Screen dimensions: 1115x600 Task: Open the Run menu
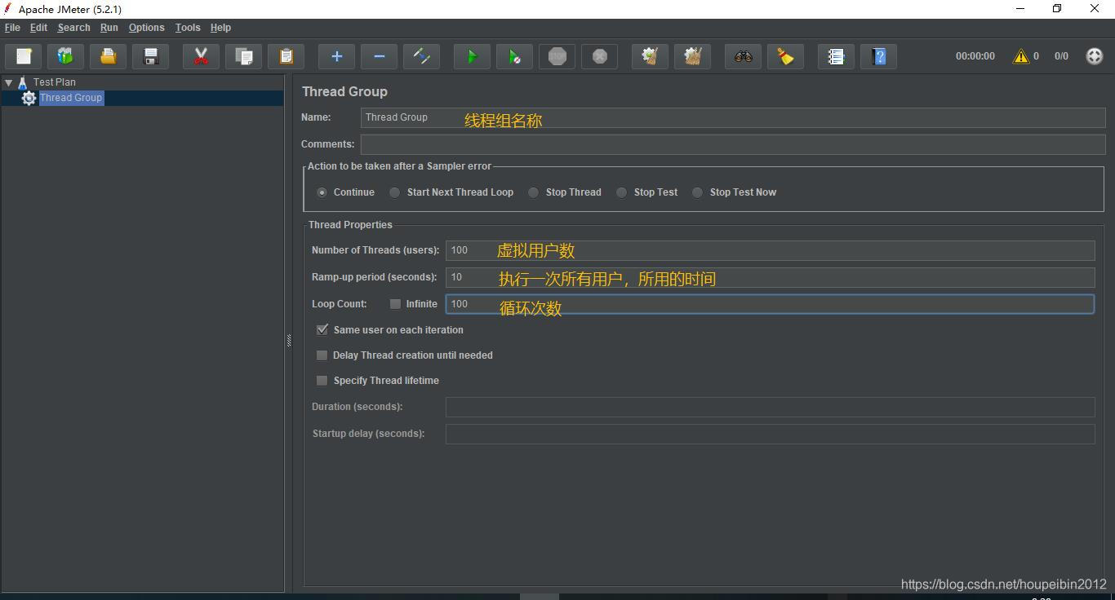(109, 28)
